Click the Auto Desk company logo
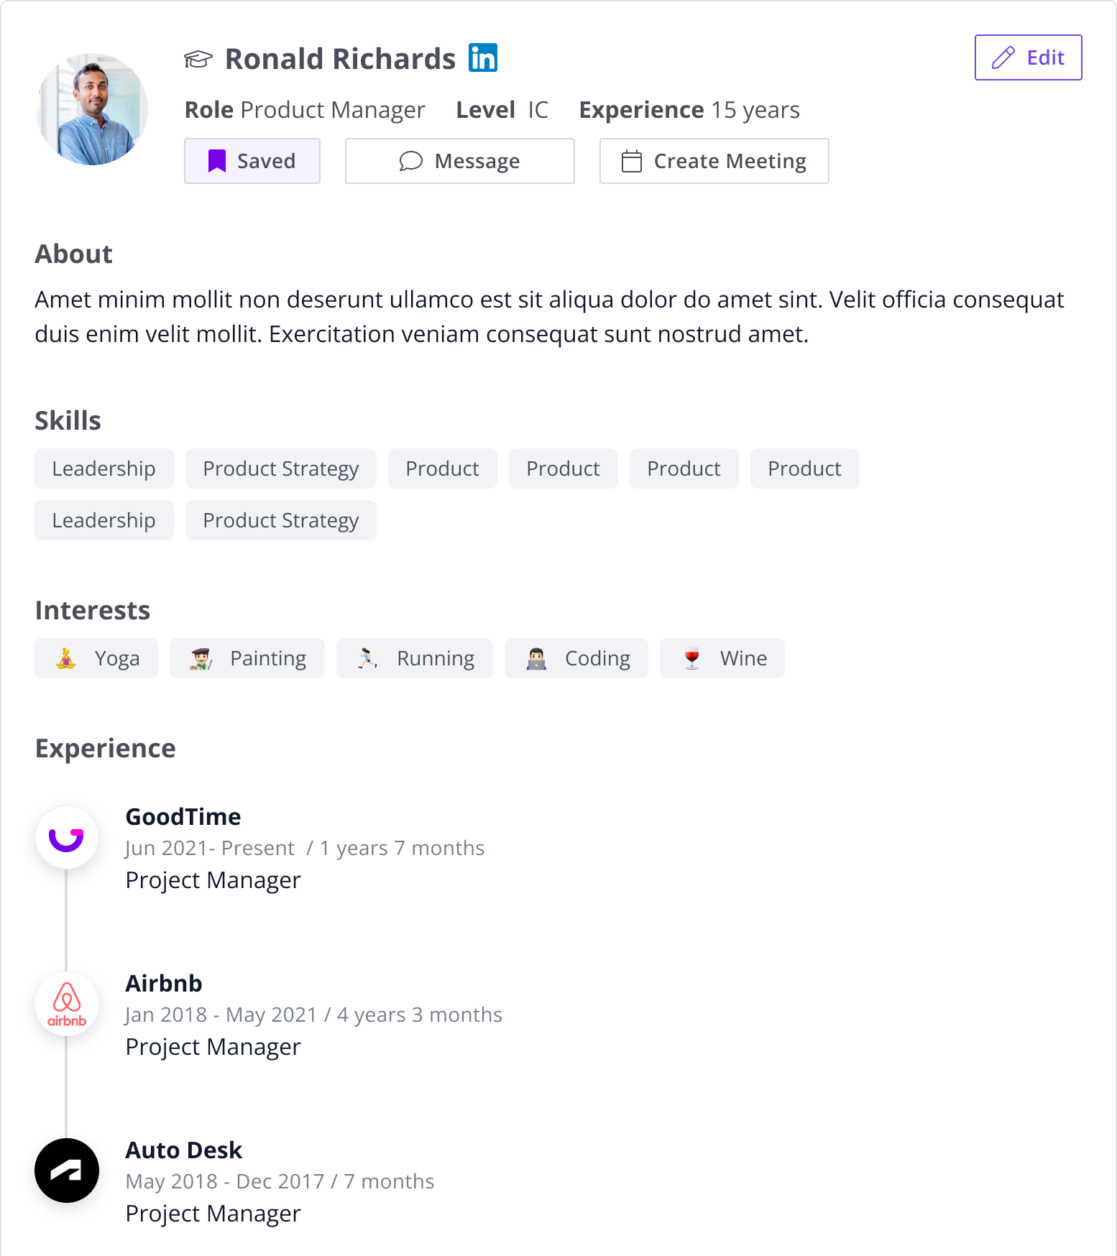 pos(67,1170)
